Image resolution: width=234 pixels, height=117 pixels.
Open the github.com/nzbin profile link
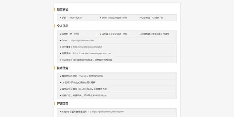pos(83,41)
